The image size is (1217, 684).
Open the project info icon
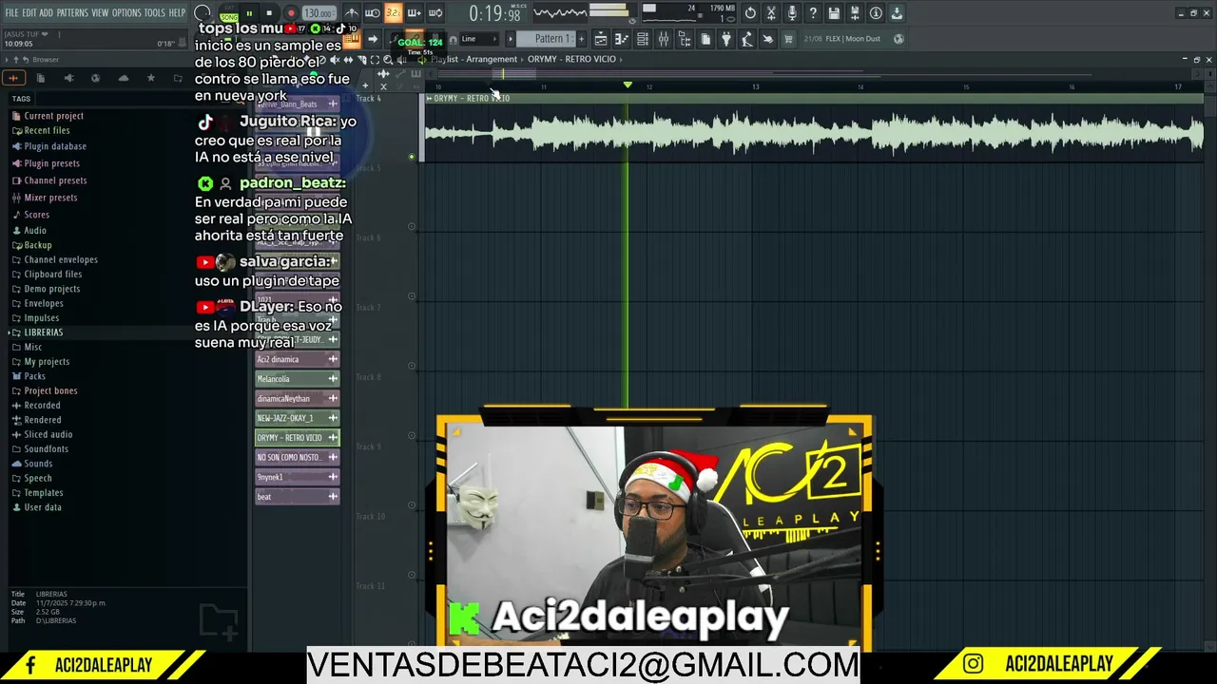tap(876, 13)
